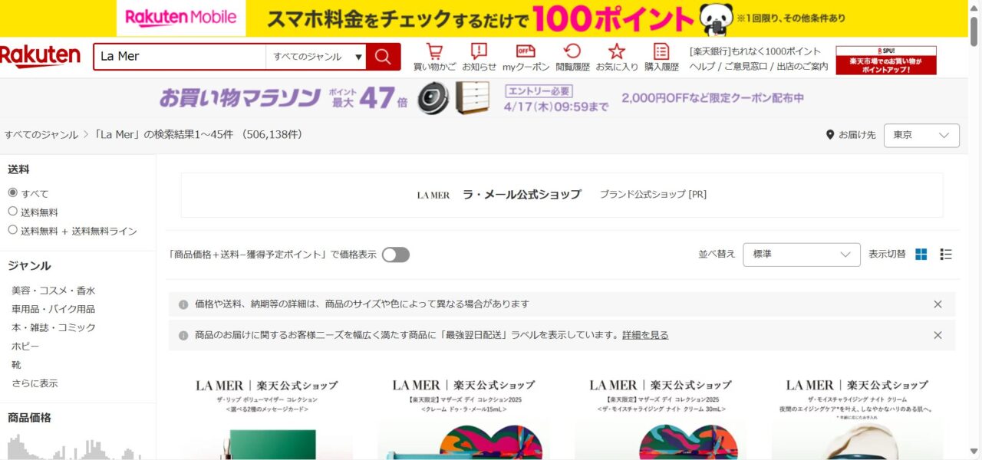This screenshot has height=460, width=982.
Task: Select ホビー genre
Action: (25, 347)
